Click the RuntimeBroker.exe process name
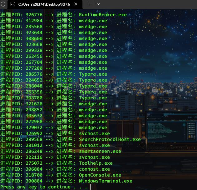This screenshot has width=197, height=190. (x=103, y=15)
